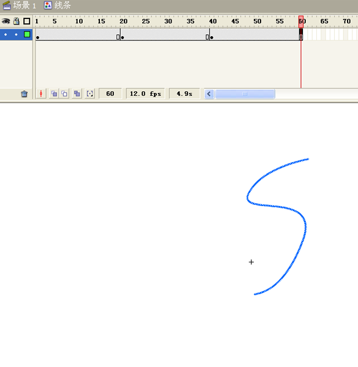Click the timeline horizontal scrollbar thumb
358x367 pixels.
245,94
